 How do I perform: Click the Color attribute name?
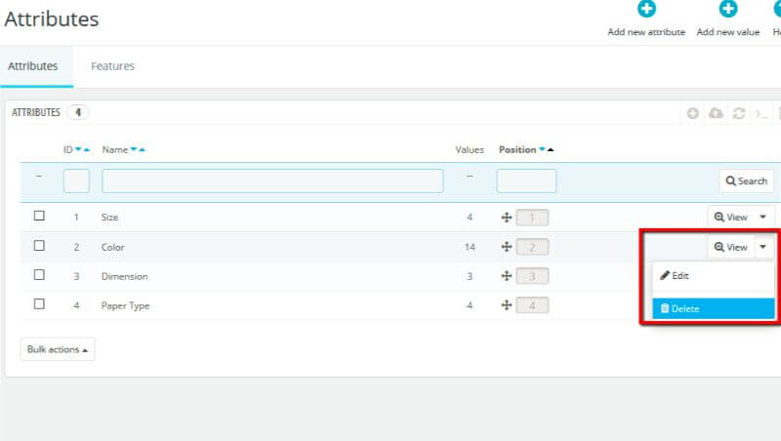tap(112, 248)
